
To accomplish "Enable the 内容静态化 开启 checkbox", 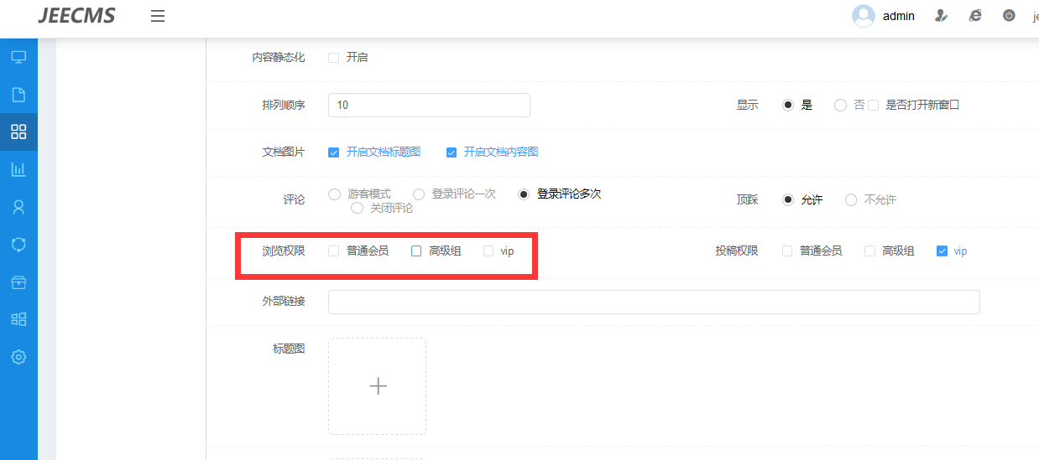I will [x=333, y=58].
